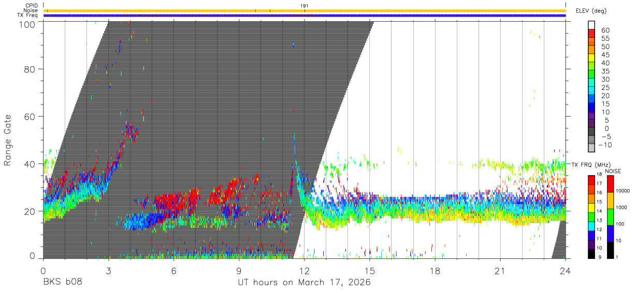Image resolution: width=636 pixels, height=293 pixels.
Task: Click ELEV scale value 60
Action: click(x=604, y=30)
